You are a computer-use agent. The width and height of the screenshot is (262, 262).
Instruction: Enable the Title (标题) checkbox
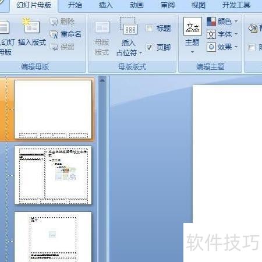point(149,29)
